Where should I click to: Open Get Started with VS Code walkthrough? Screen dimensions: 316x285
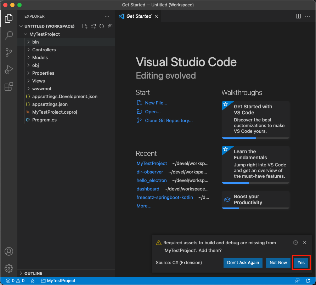(x=255, y=120)
